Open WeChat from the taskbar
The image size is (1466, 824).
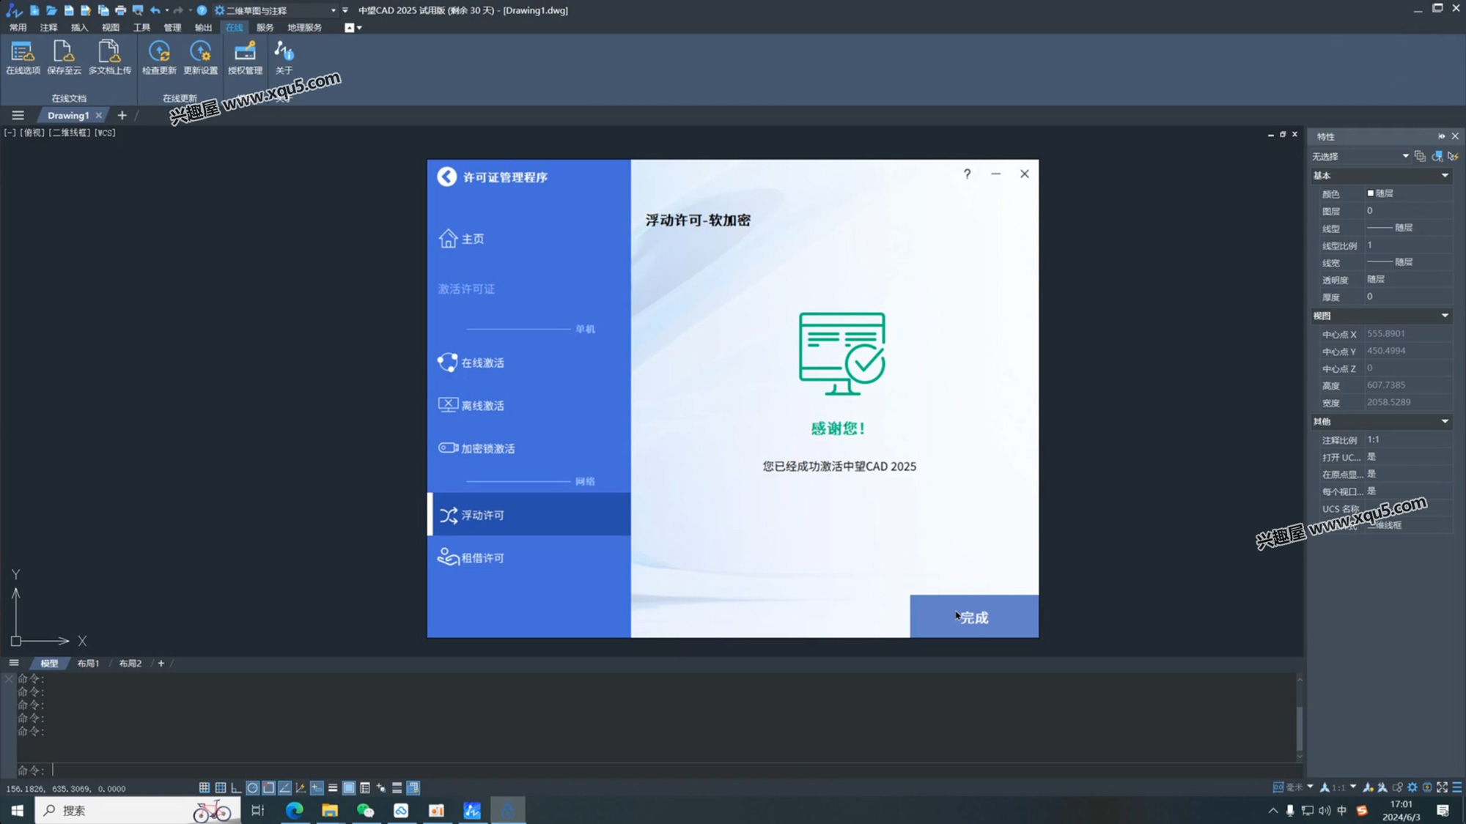(x=365, y=810)
